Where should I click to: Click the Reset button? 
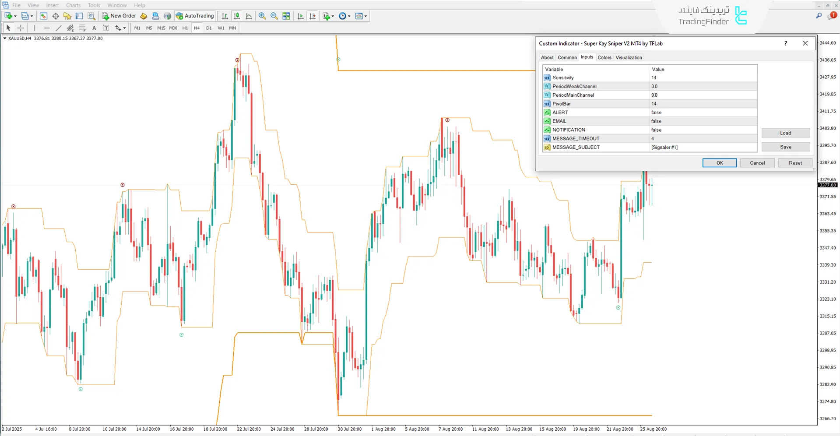(795, 163)
